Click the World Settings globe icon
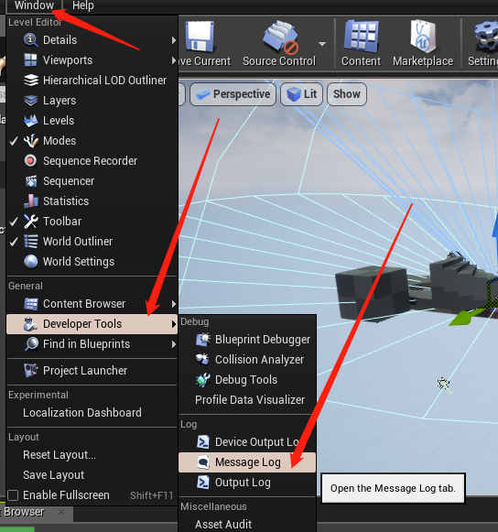The height and width of the screenshot is (532, 498). [31, 262]
